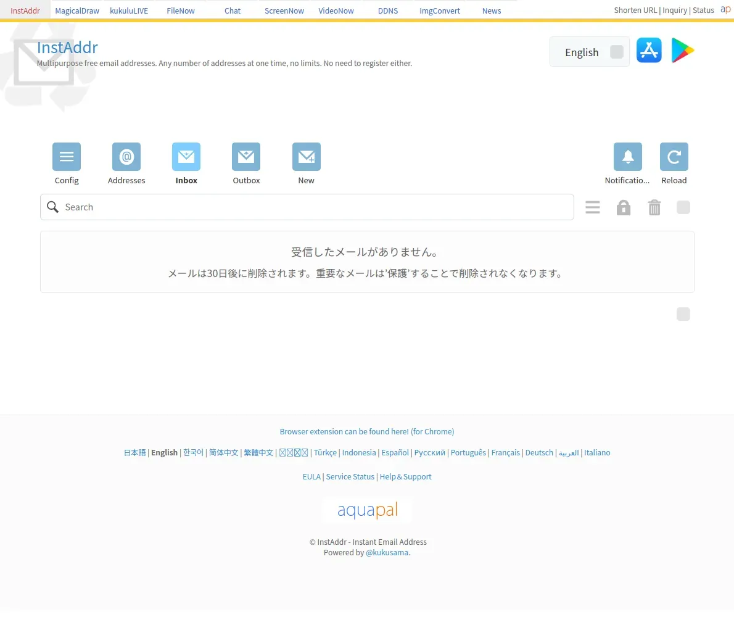
Task: Click the Status link at top
Action: point(703,10)
